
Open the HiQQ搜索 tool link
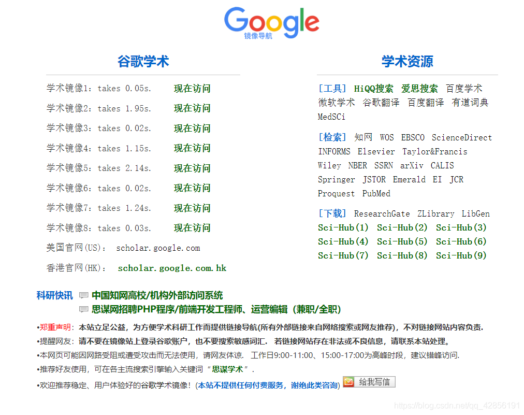click(374, 89)
